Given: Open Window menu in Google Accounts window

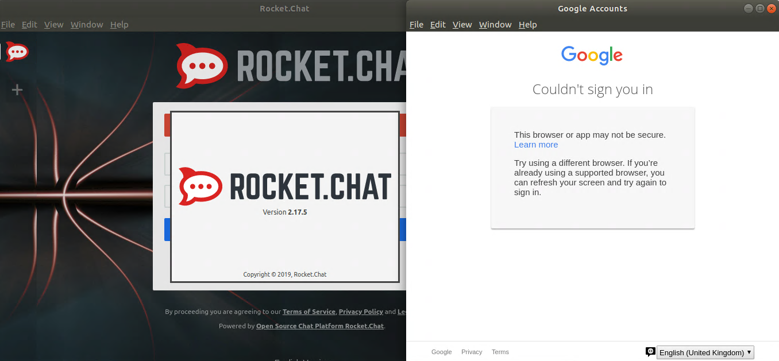Looking at the screenshot, I should [495, 25].
